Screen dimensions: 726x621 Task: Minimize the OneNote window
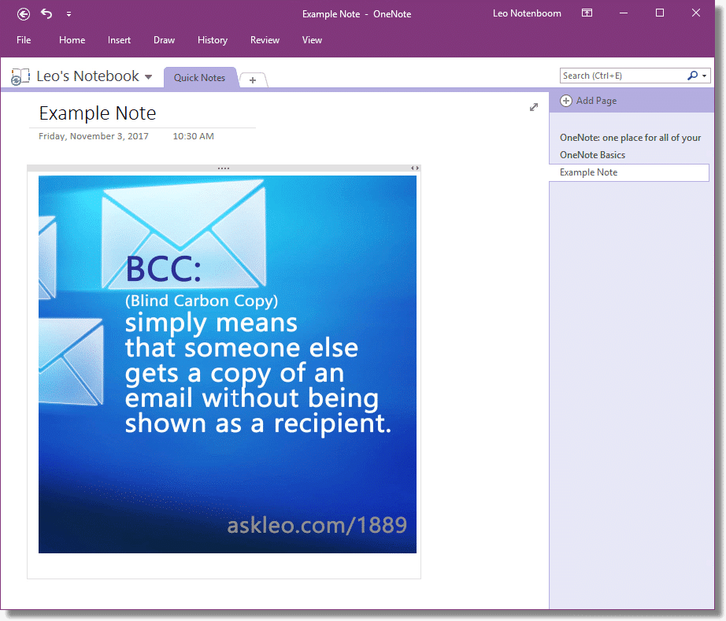pyautogui.click(x=624, y=13)
